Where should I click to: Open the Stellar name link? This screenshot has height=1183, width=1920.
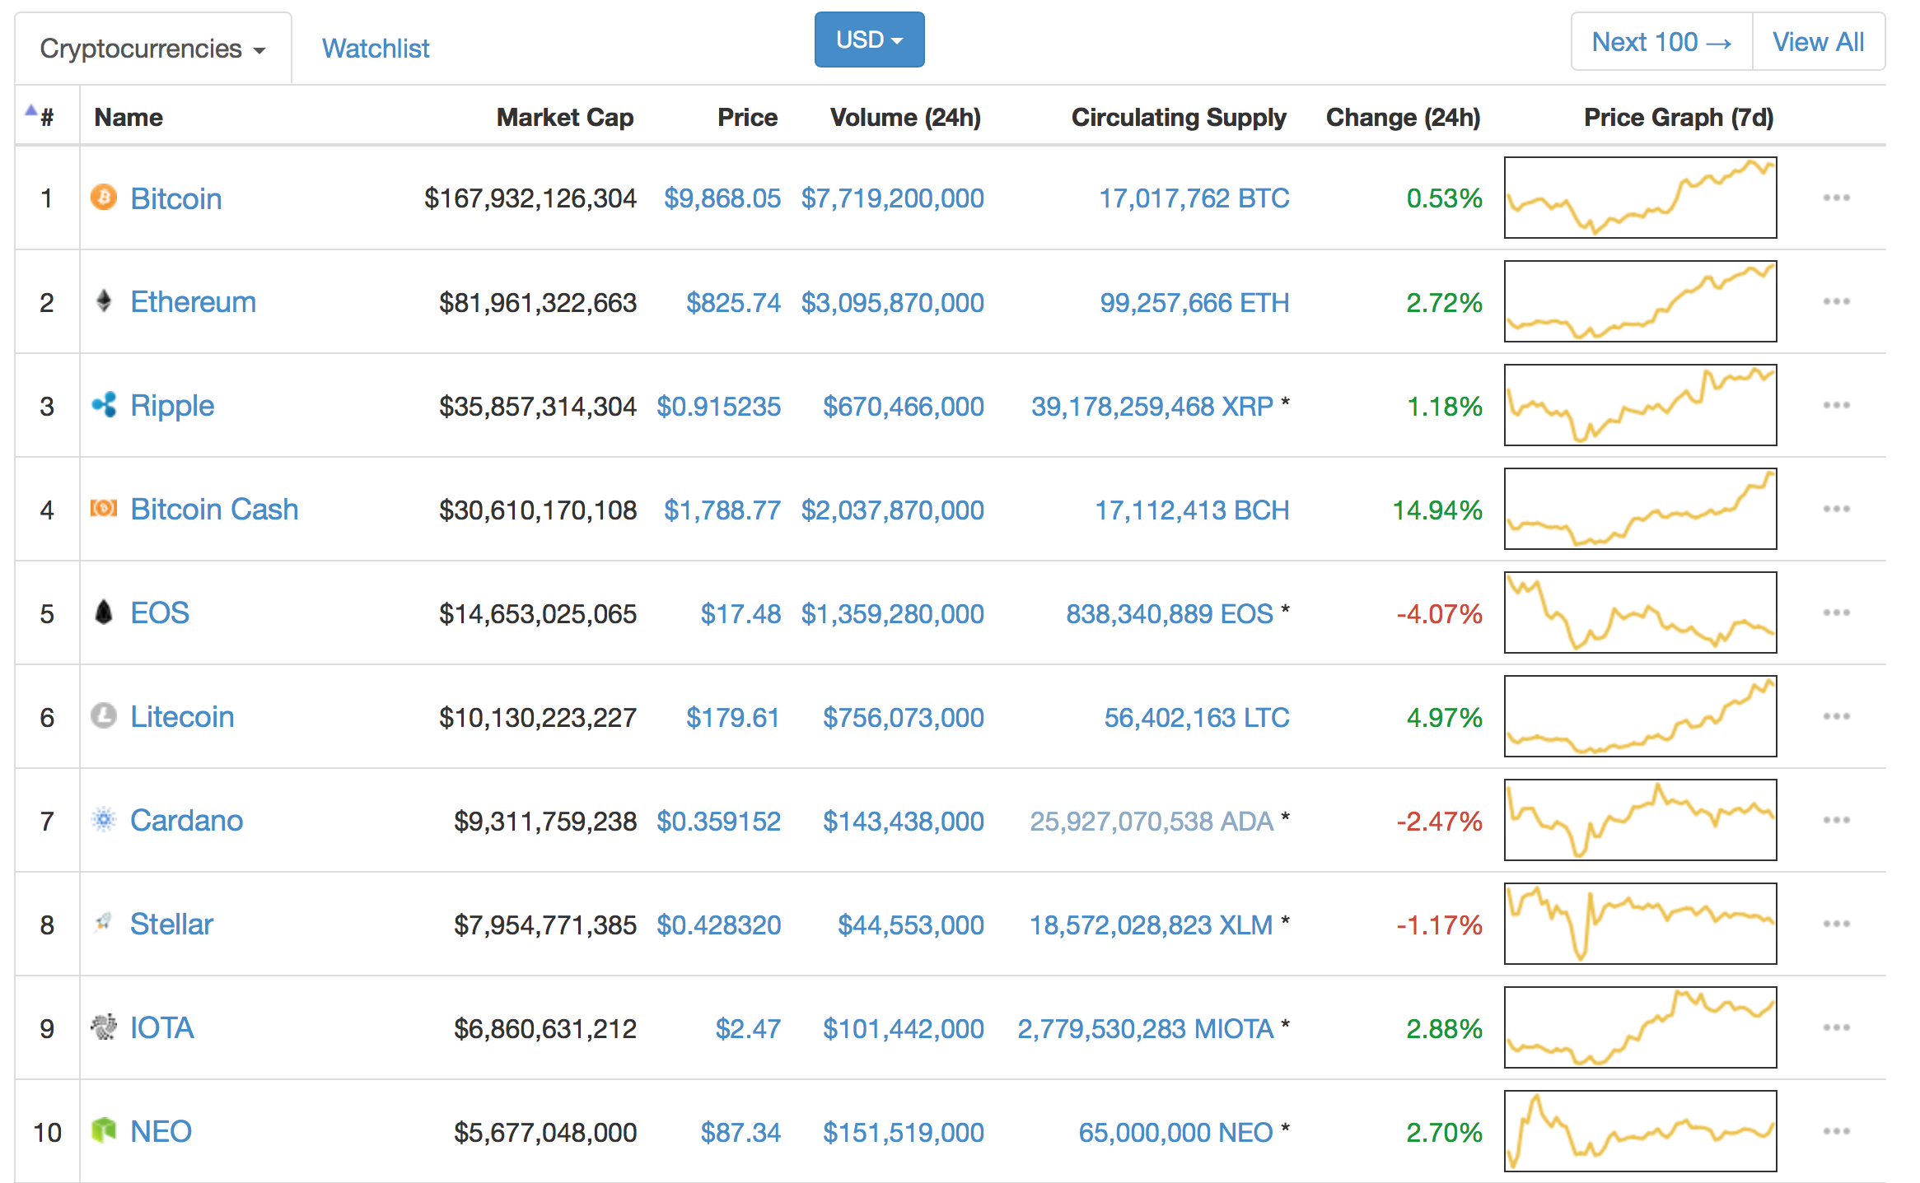(x=171, y=924)
